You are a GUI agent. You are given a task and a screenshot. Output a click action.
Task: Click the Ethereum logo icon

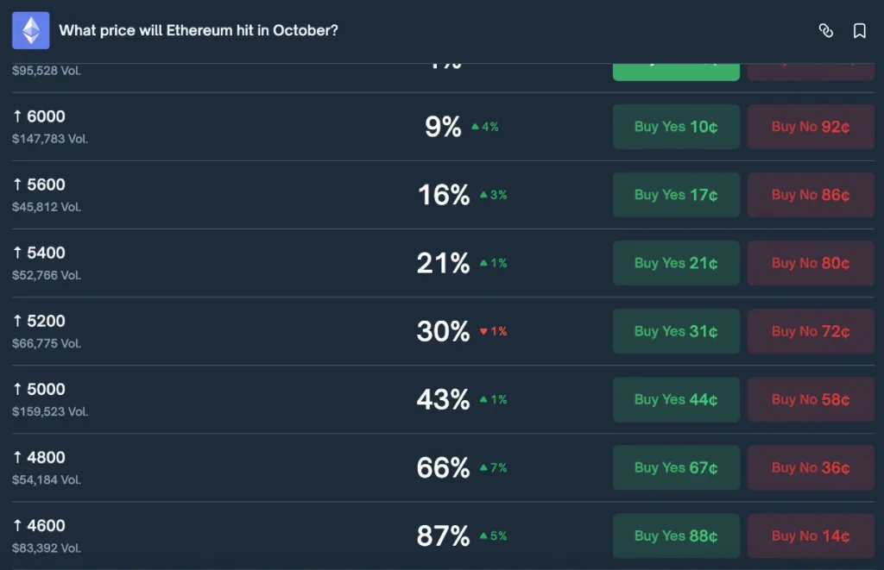click(30, 31)
